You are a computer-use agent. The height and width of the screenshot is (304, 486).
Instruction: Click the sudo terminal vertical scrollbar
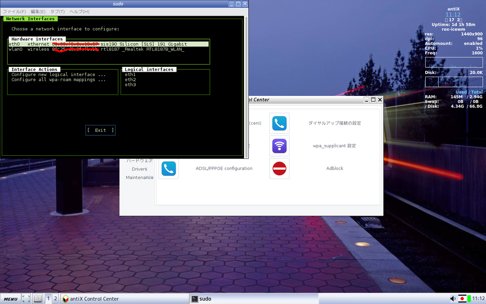(246, 87)
